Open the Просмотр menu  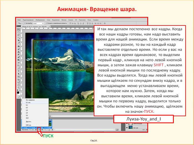click(x=82, y=20)
